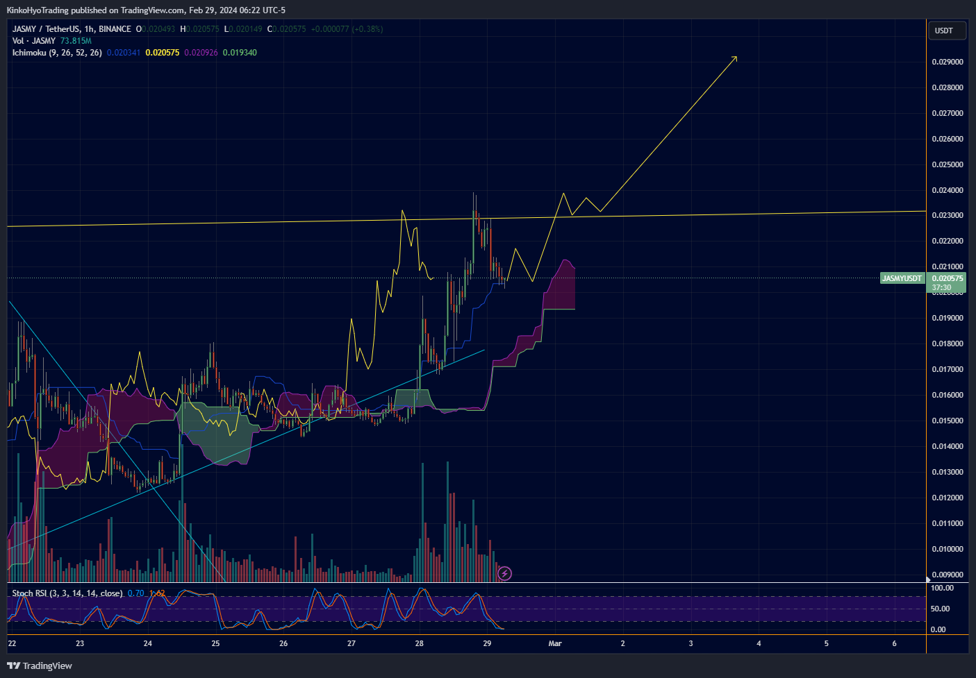Click the 0.028000 price axis label
Viewport: 976px width, 678px height.
948,87
